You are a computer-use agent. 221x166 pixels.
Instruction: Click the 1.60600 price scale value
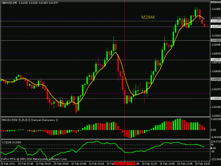click(x=216, y=71)
